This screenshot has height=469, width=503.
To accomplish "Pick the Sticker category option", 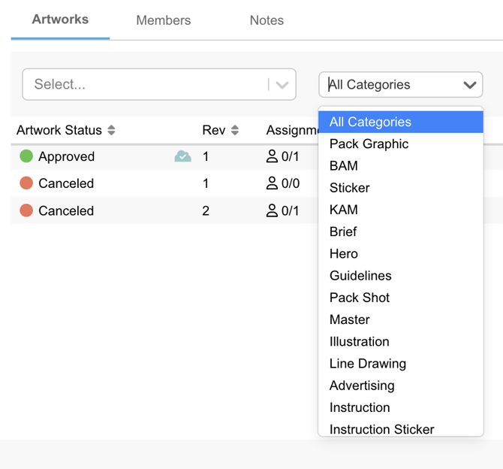I will (349, 188).
